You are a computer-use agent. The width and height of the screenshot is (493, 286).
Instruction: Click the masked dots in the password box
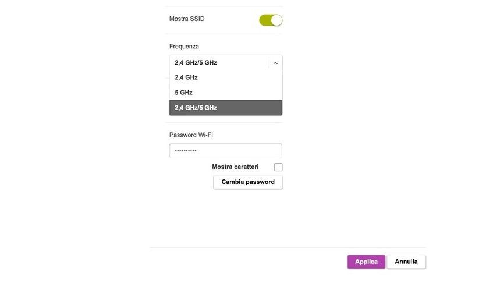[186, 151]
